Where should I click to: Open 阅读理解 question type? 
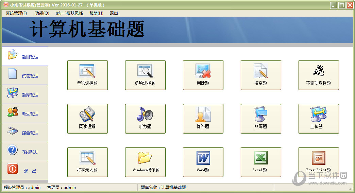[x=87, y=119]
